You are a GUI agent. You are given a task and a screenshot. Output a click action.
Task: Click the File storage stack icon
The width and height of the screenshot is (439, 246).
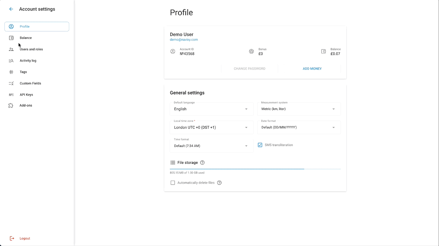(x=173, y=162)
